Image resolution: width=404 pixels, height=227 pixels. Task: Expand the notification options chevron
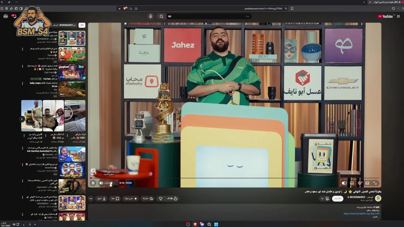coord(322,199)
